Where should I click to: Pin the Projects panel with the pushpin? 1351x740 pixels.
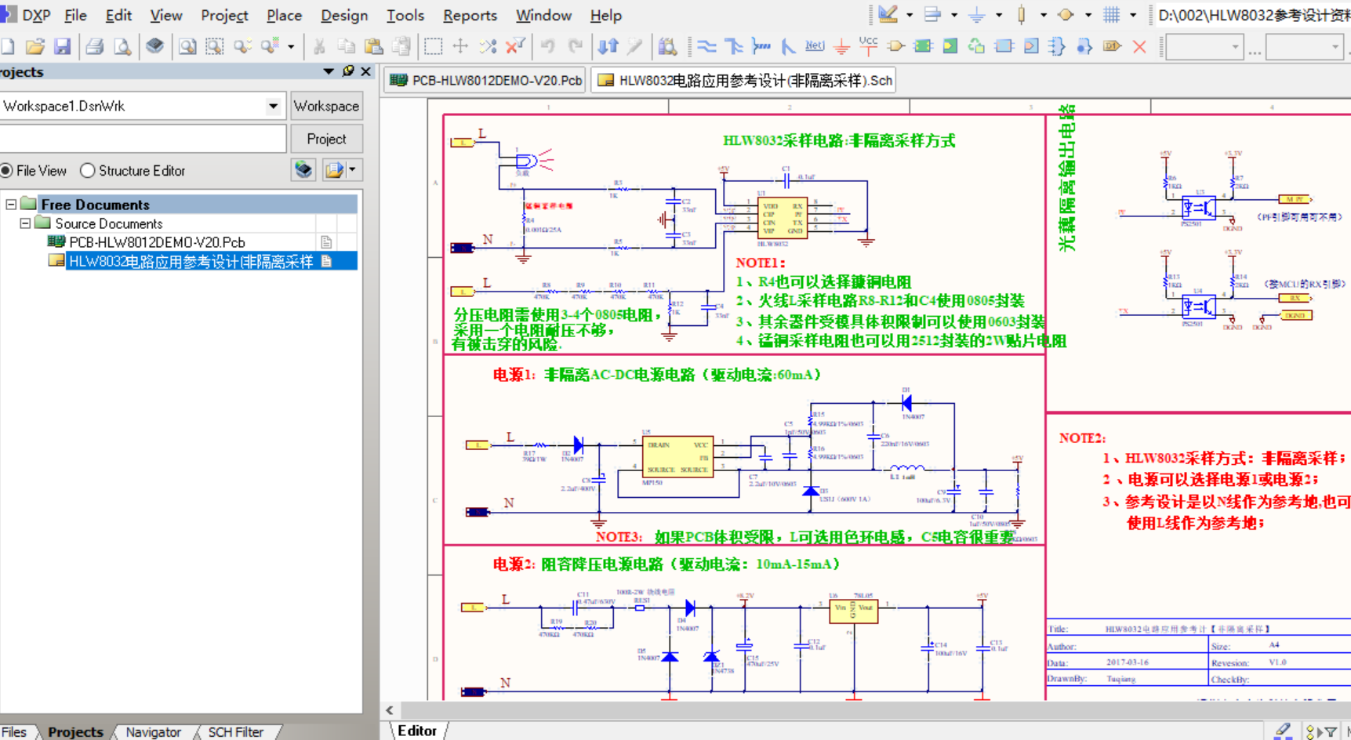[348, 71]
